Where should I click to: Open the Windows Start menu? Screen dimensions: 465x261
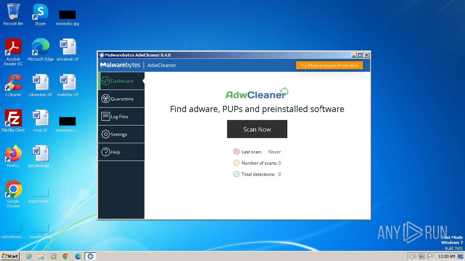point(10,256)
